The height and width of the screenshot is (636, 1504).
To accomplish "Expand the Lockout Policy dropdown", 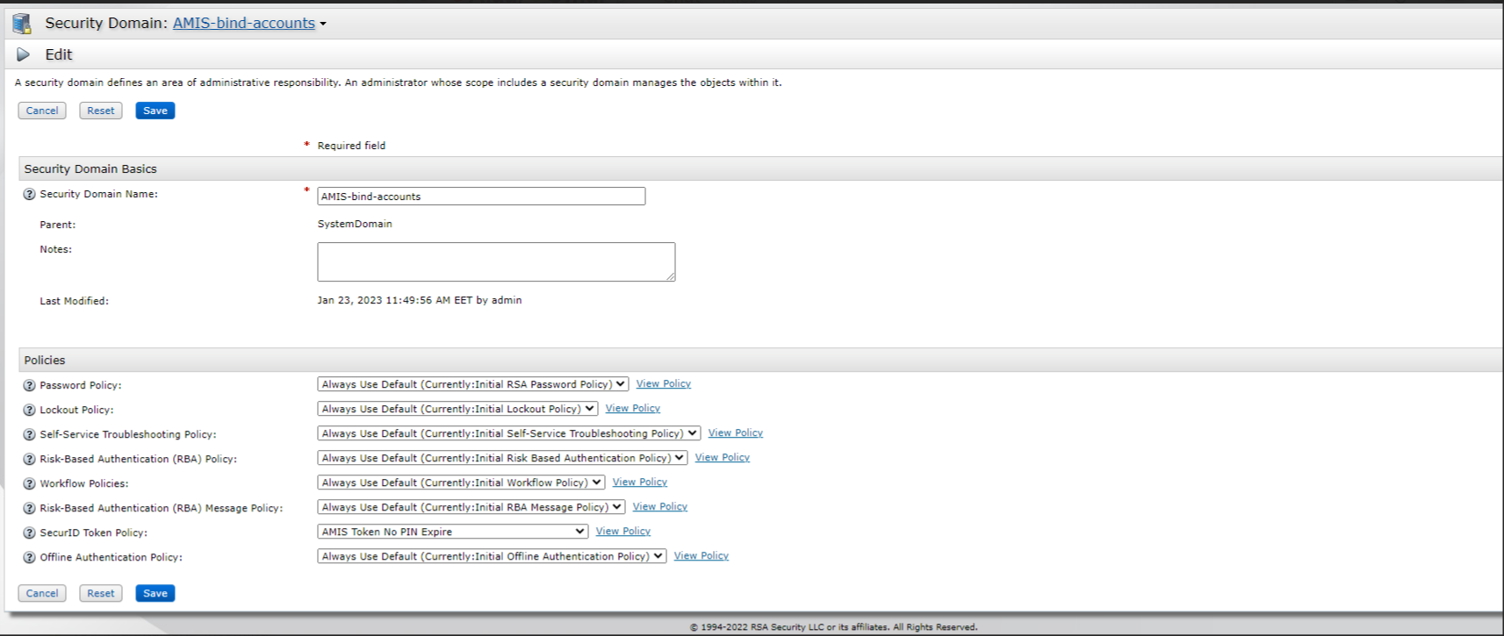I will click(x=457, y=409).
